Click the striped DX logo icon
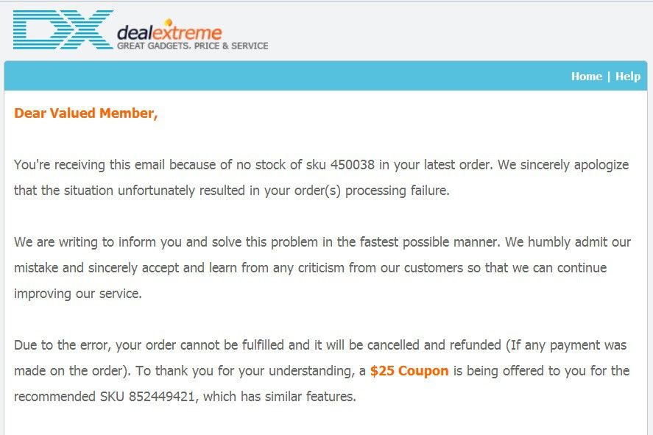653x435 pixels. click(63, 29)
